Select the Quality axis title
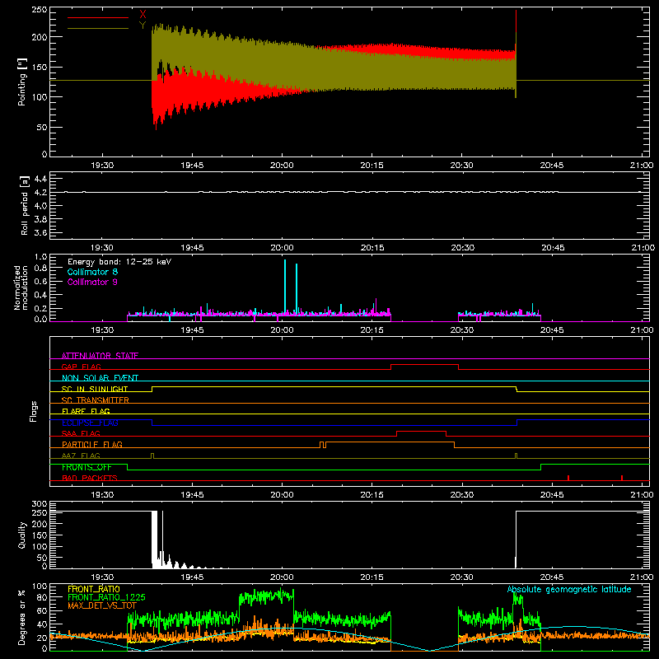Image resolution: width=659 pixels, height=659 pixels. pyautogui.click(x=22, y=535)
